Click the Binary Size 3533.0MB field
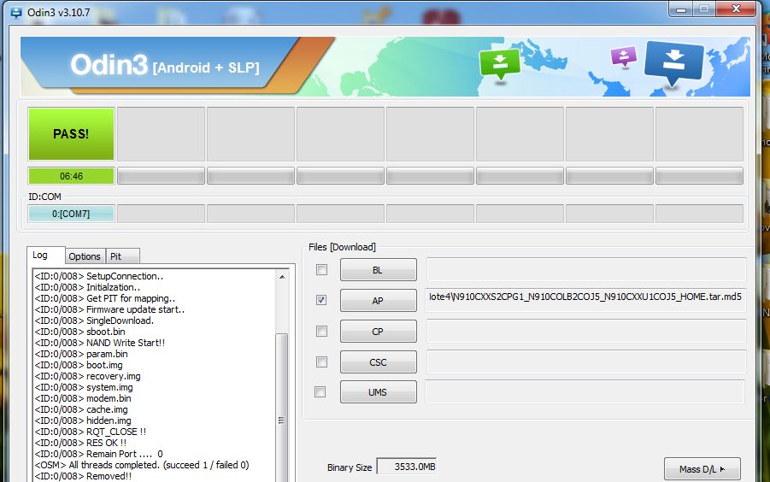770x482 pixels. point(407,467)
